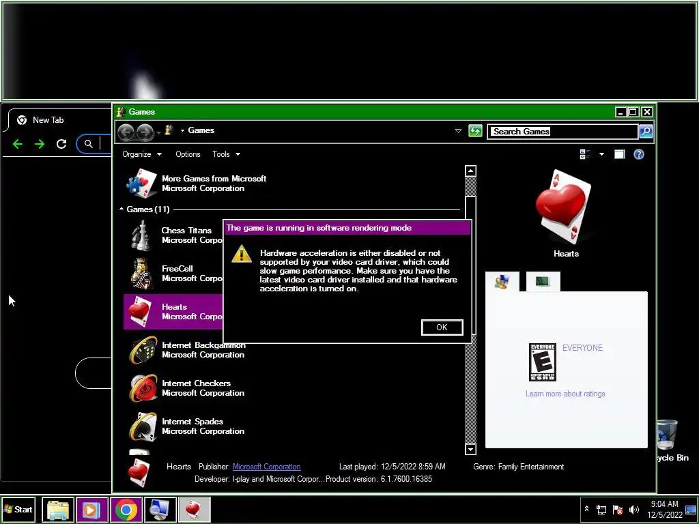Click OK in the software rendering dialog
The width and height of the screenshot is (699, 524).
click(x=442, y=327)
